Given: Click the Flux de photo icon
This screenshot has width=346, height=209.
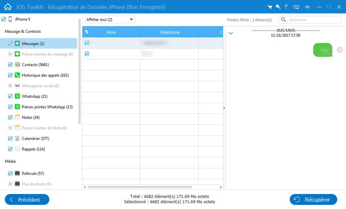Looking at the screenshot, I should click(17, 184).
